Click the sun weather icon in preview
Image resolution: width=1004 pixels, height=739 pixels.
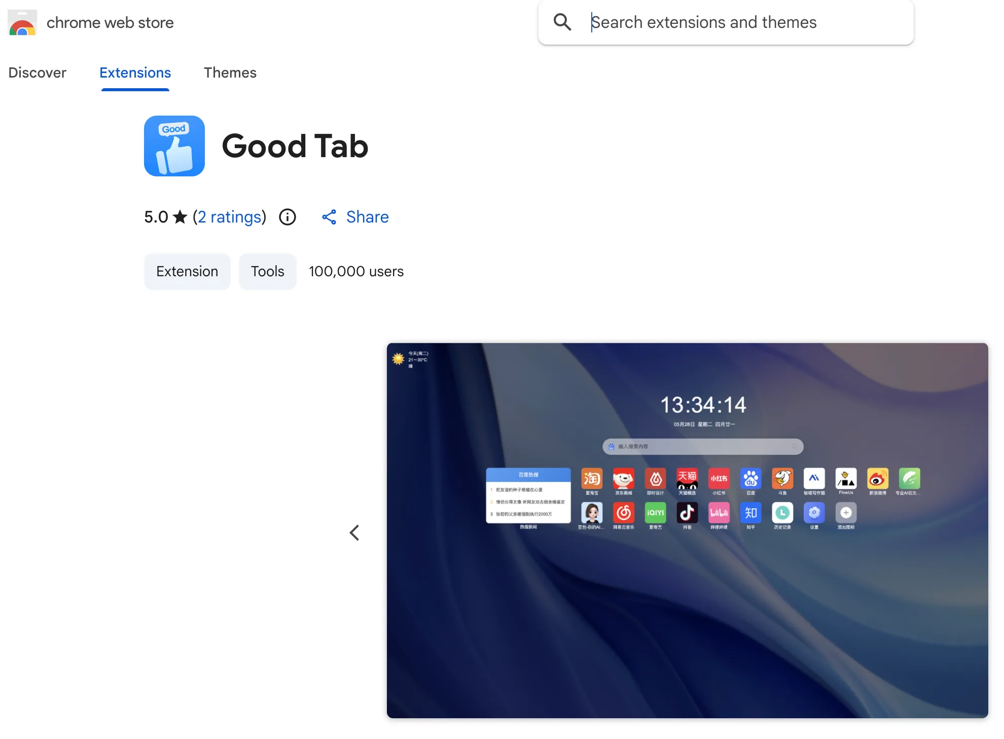398,359
